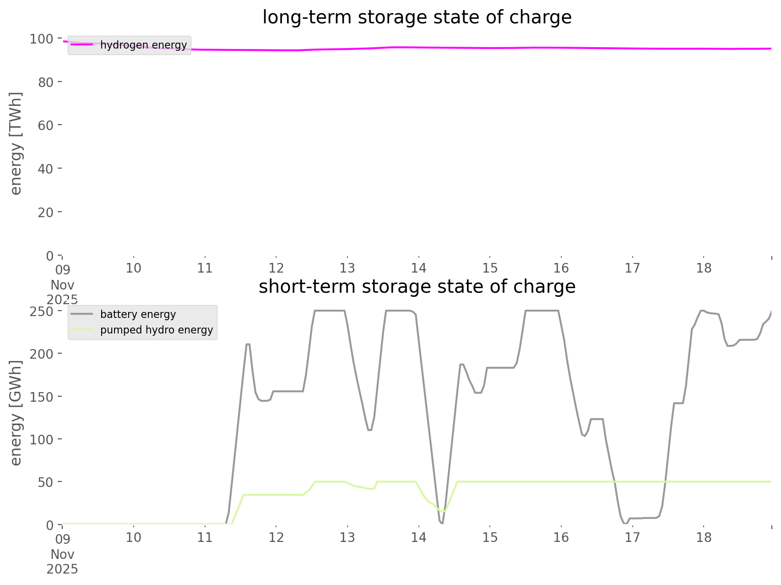Click the 'energy [GWh]' y-axis label
The height and width of the screenshot is (585, 781).
coord(16,413)
